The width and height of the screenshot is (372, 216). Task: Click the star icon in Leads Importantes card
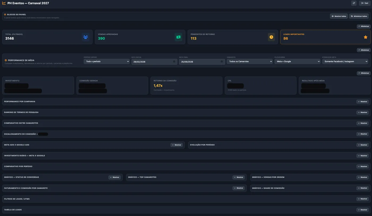pos(365,37)
